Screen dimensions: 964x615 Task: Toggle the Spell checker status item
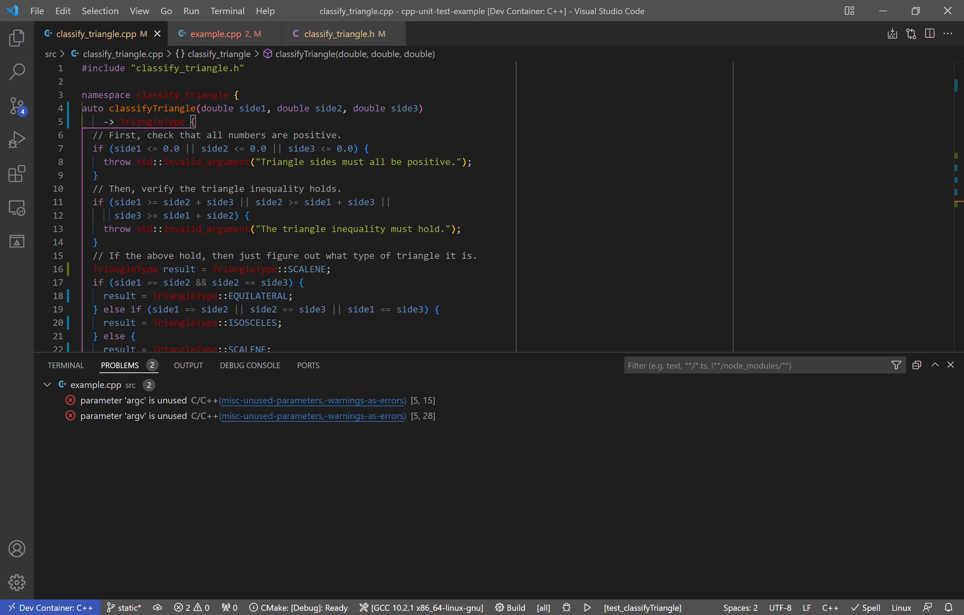[865, 607]
